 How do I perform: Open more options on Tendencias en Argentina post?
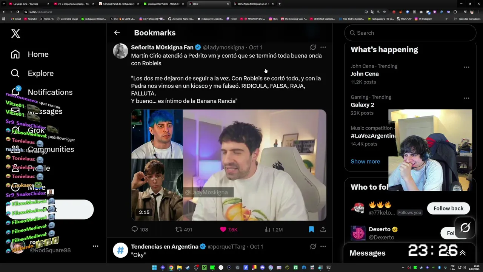pyautogui.click(x=323, y=246)
